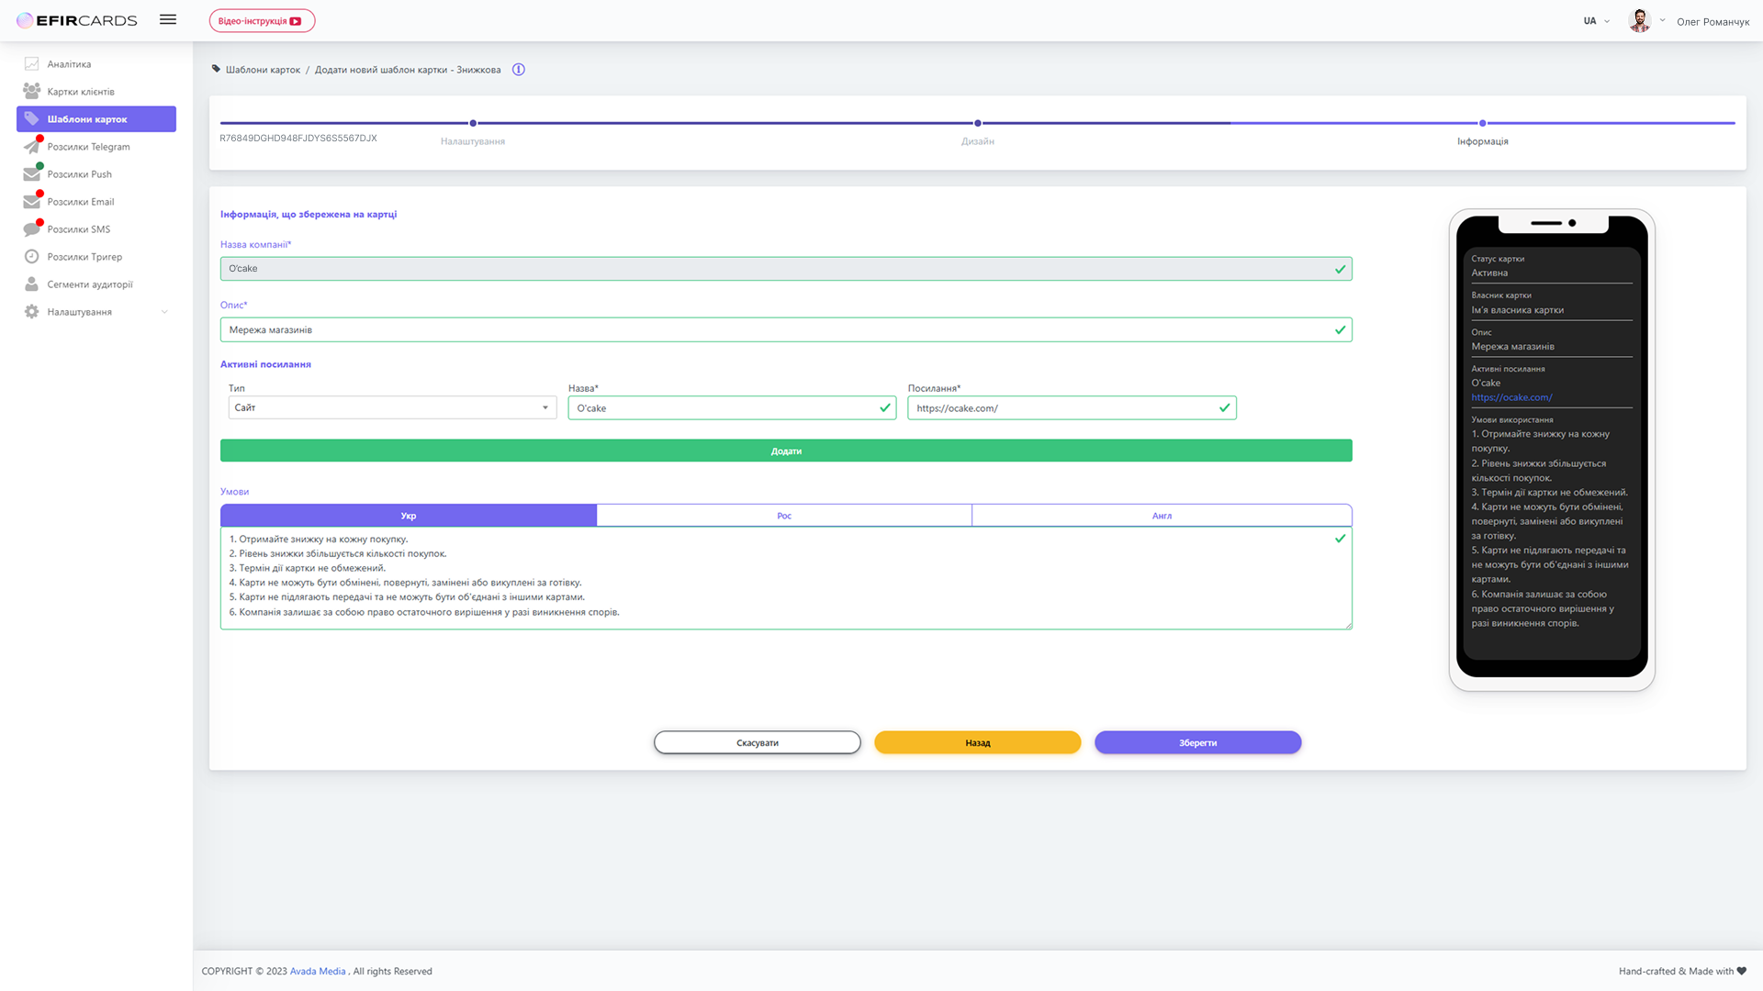Screen dimensions: 1763x991
Task: Click the hamburger menu icon
Action: 168,19
